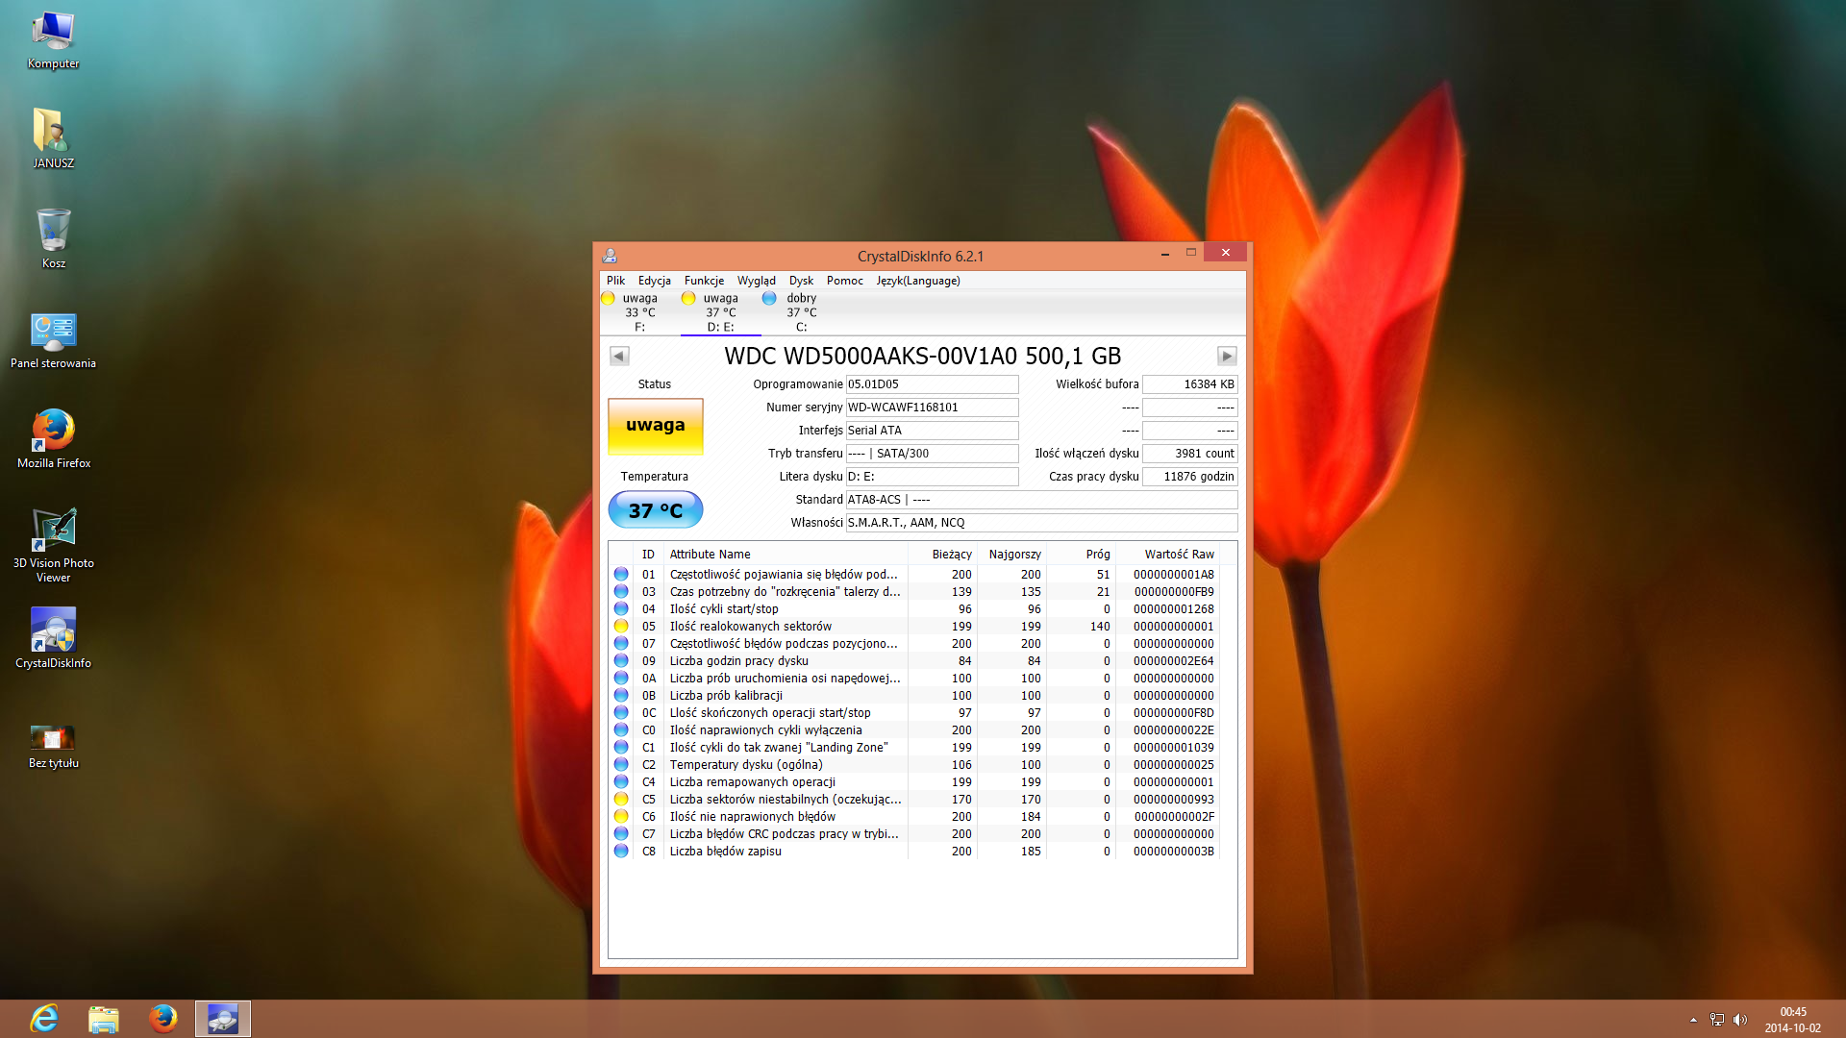
Task: Click the CrystalDiskInfo title bar app icon
Action: (x=610, y=256)
